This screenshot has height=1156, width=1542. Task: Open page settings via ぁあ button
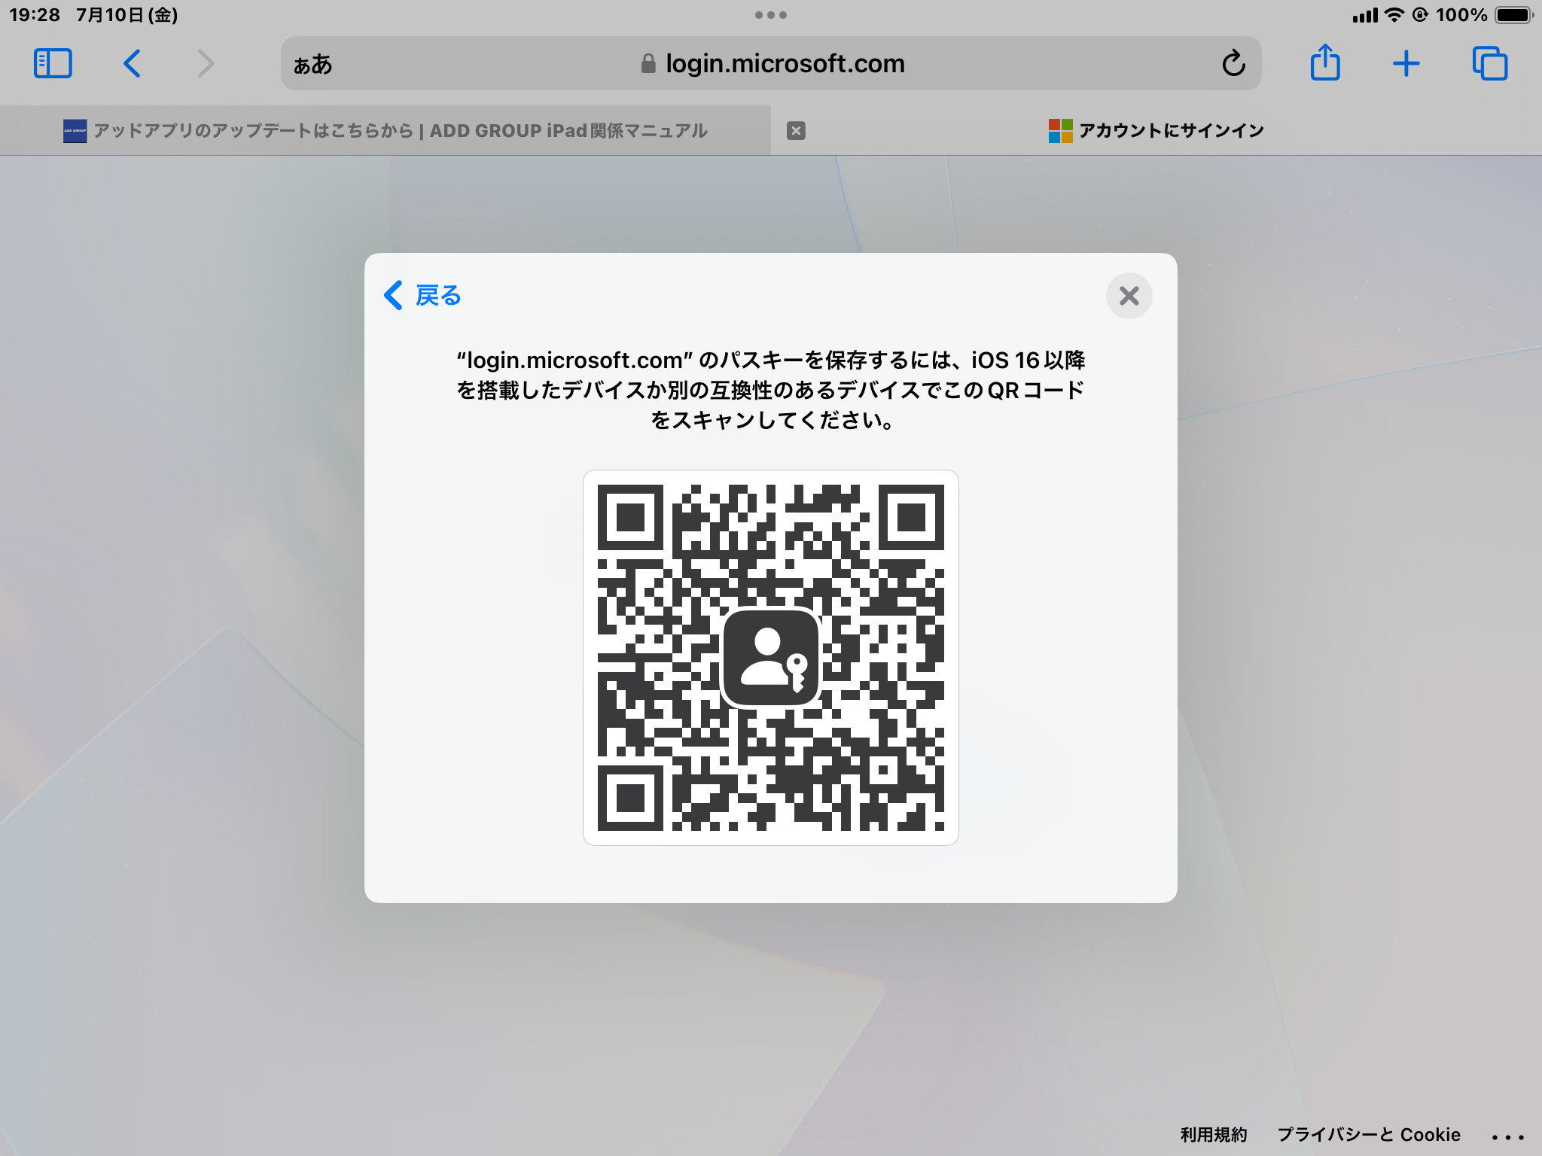tap(312, 65)
